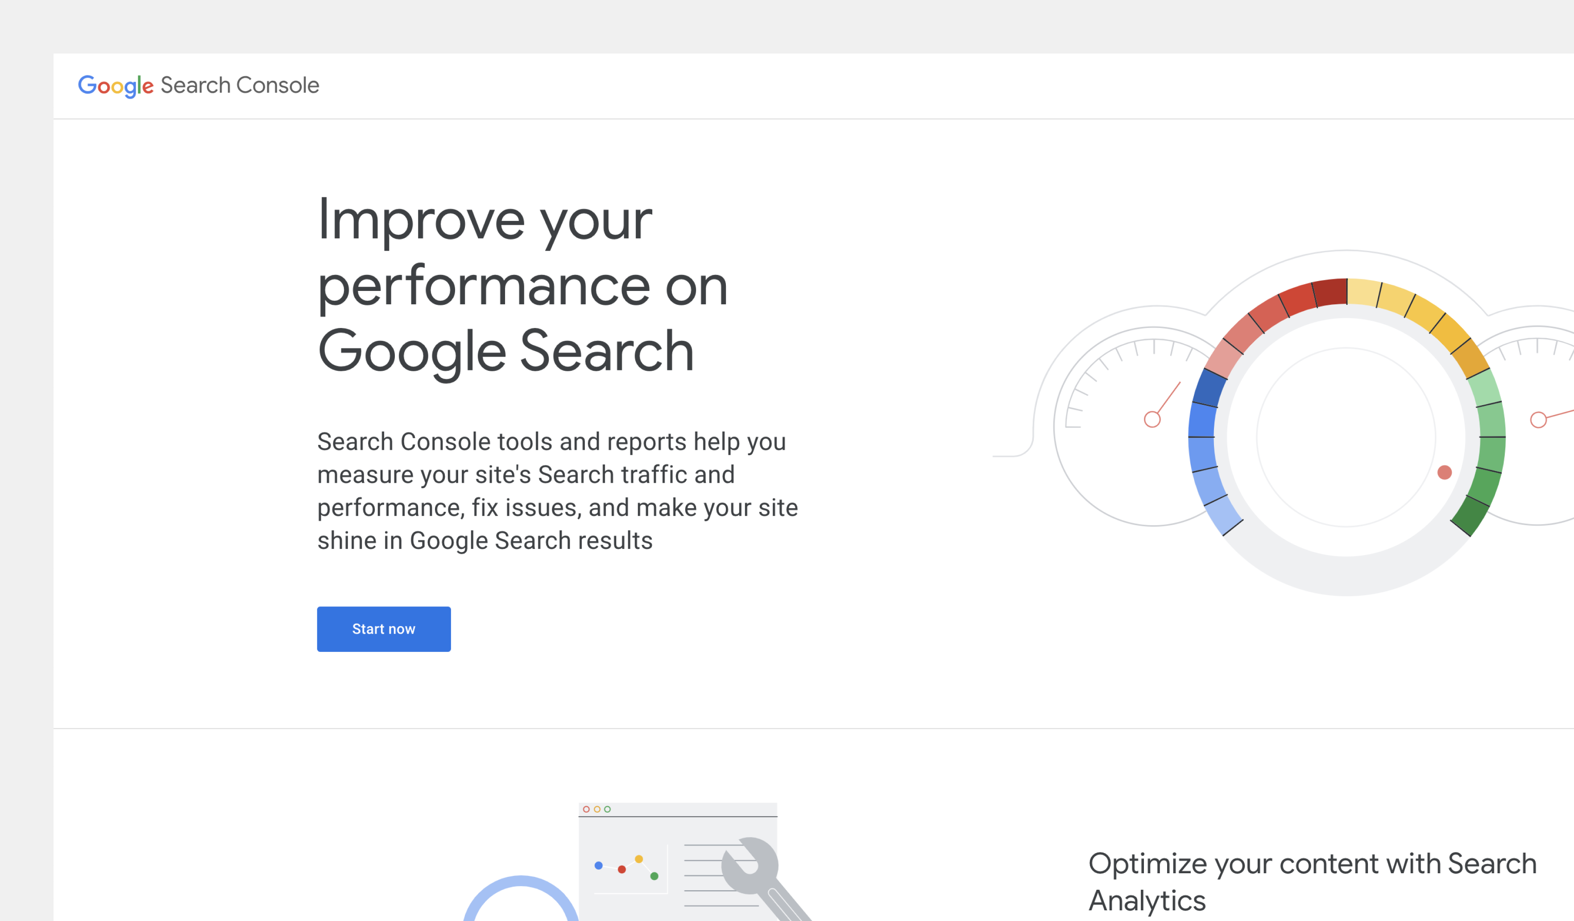Click the Search Console header text
Image resolution: width=1574 pixels, height=921 pixels.
pos(240,85)
